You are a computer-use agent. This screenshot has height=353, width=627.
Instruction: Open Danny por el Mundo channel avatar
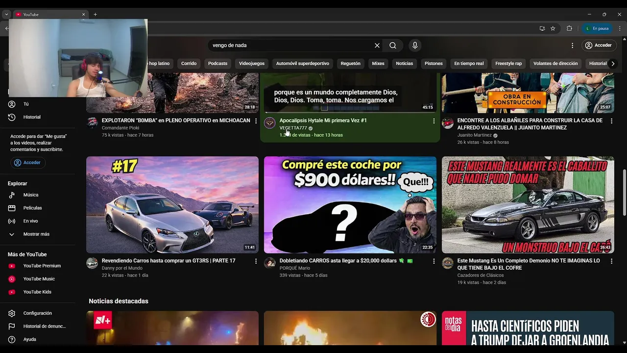pyautogui.click(x=92, y=263)
